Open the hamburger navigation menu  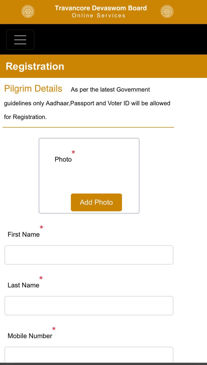click(x=20, y=40)
